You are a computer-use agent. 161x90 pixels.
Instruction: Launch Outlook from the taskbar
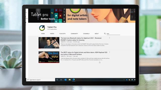65,80
